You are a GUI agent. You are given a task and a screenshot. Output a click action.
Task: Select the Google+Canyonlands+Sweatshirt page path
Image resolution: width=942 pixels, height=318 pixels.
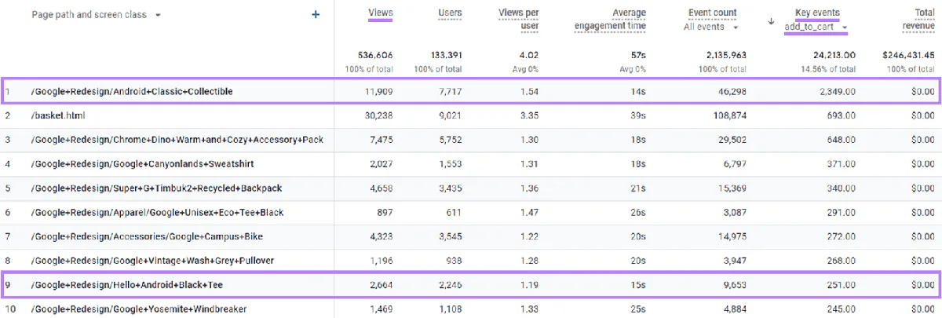(x=142, y=163)
